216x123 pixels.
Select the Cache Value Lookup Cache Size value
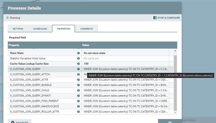[x=126, y=64]
